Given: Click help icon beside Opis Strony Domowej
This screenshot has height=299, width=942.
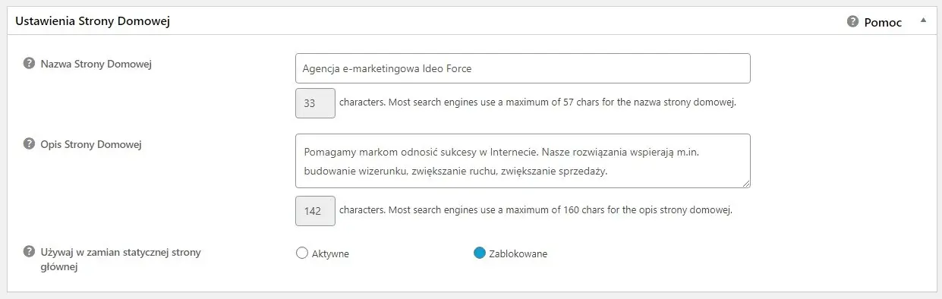Looking at the screenshot, I should (x=30, y=143).
